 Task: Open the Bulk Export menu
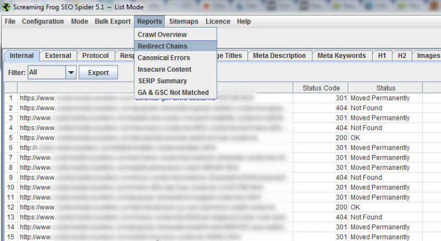(113, 21)
